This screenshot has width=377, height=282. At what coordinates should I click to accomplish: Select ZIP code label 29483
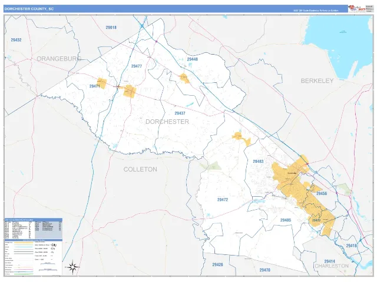tap(258, 162)
